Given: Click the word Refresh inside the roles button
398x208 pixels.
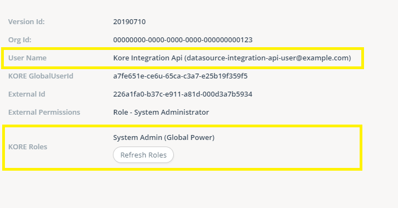Looking at the screenshot, I should point(131,155).
